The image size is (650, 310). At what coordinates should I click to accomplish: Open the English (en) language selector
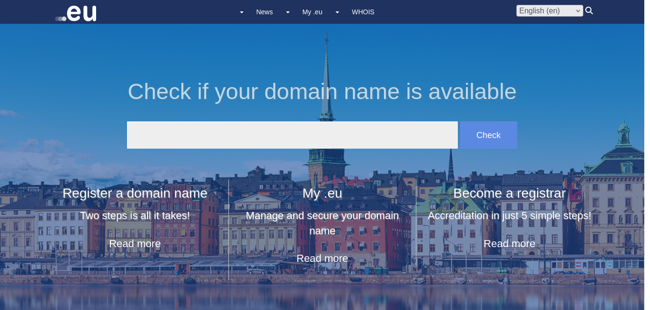[550, 10]
